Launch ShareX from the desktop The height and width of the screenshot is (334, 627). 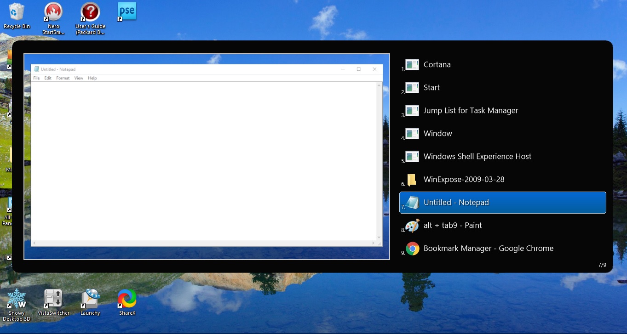coord(127,299)
